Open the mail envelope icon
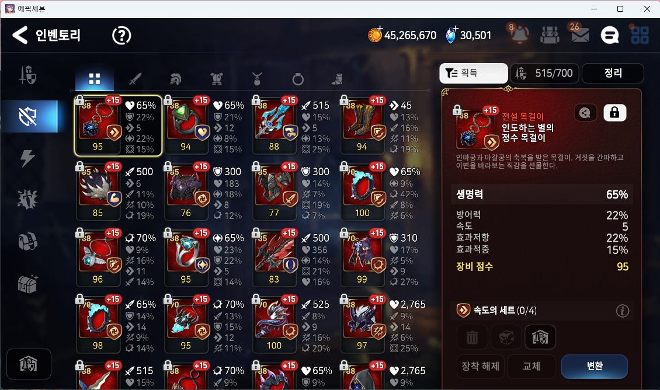660x390 pixels. tap(579, 35)
